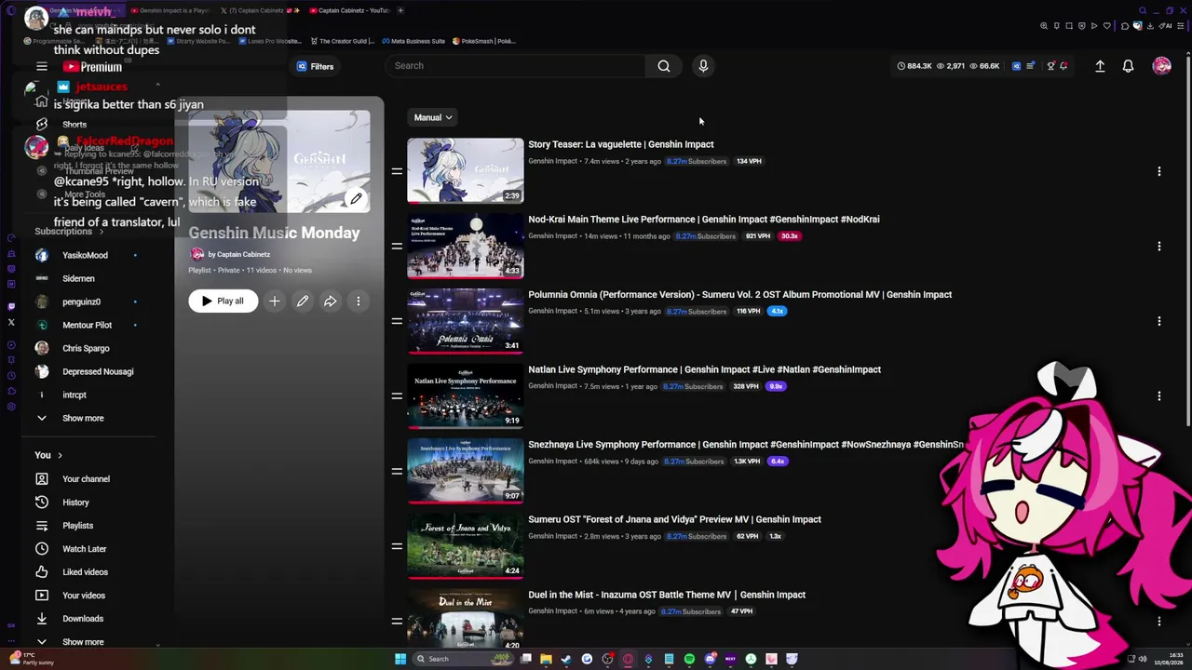The image size is (1192, 670).
Task: Open Your channel in the sidebar
Action: [x=86, y=479]
